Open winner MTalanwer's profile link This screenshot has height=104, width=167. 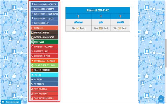point(78,23)
